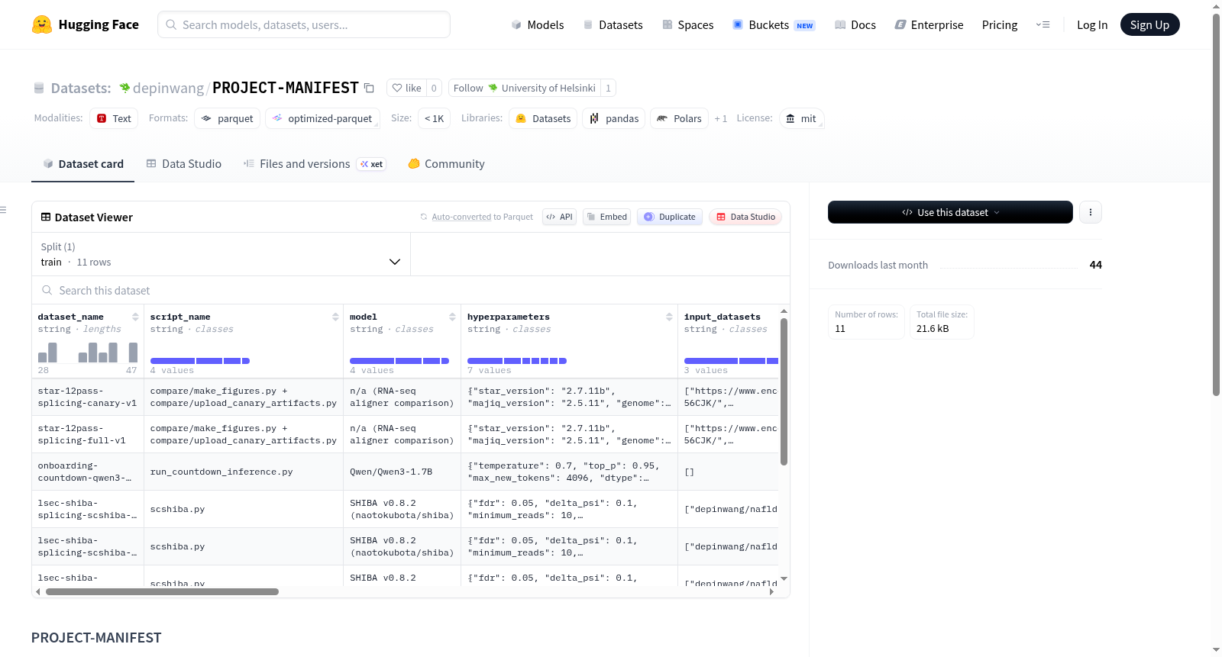Go to Spaces in the top navigation
The image size is (1222, 657).
click(x=688, y=24)
